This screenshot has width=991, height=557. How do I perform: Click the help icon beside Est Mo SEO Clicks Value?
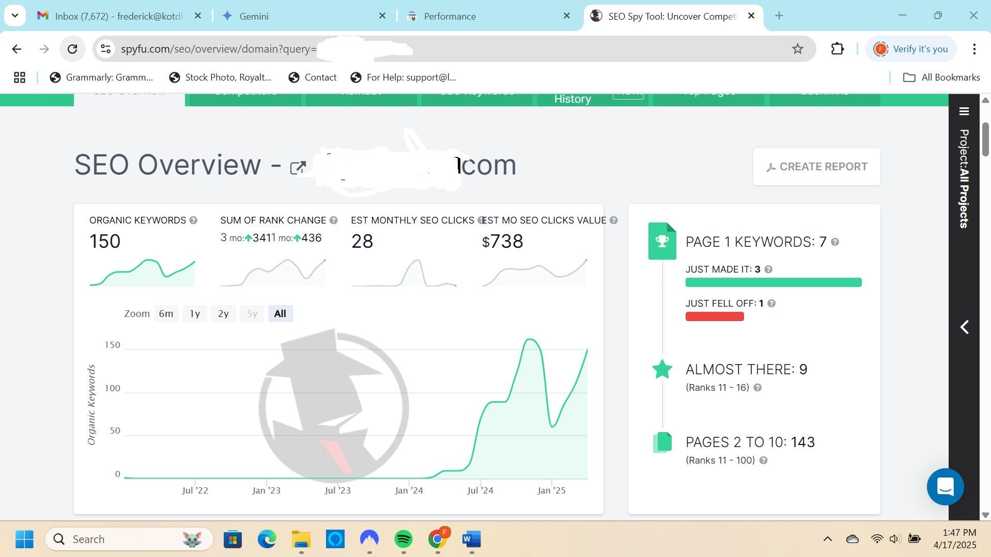click(x=613, y=220)
